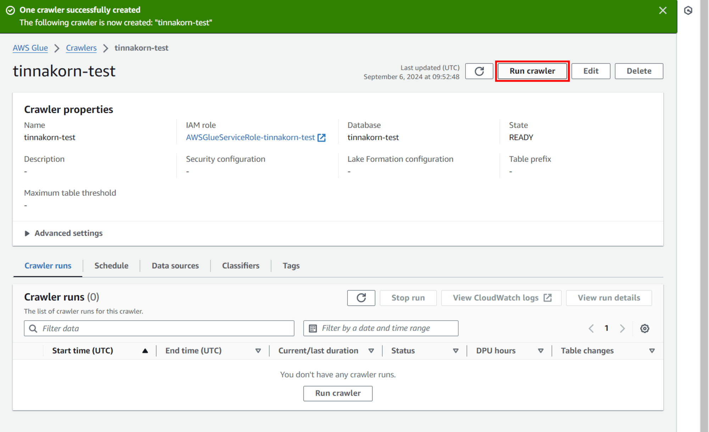Open the IAM role external link icon
Viewport: 709px width, 432px height.
pyautogui.click(x=322, y=138)
